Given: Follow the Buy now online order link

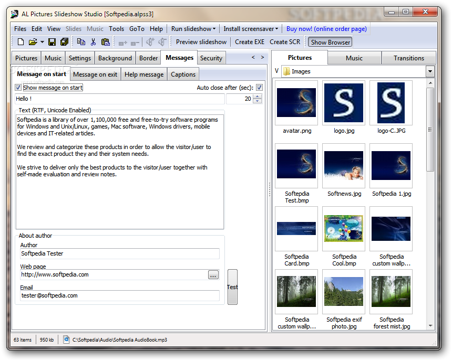Looking at the screenshot, I should pyautogui.click(x=326, y=29).
